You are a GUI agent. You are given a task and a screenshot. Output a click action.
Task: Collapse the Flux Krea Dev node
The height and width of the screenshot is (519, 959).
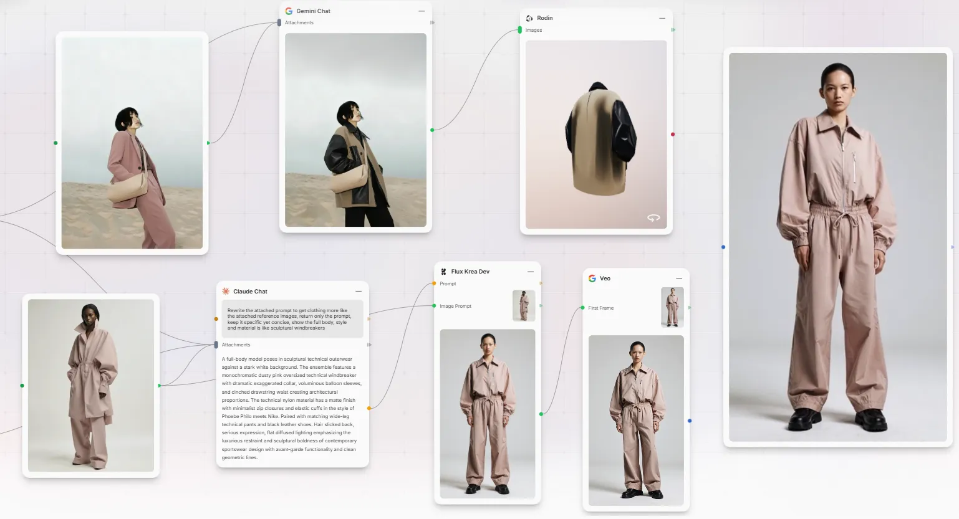point(531,272)
